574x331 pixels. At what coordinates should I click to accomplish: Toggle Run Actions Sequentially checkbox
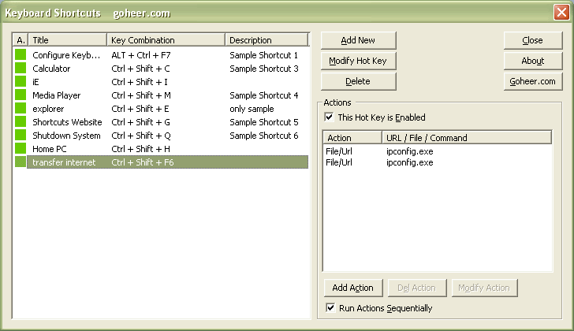click(330, 308)
